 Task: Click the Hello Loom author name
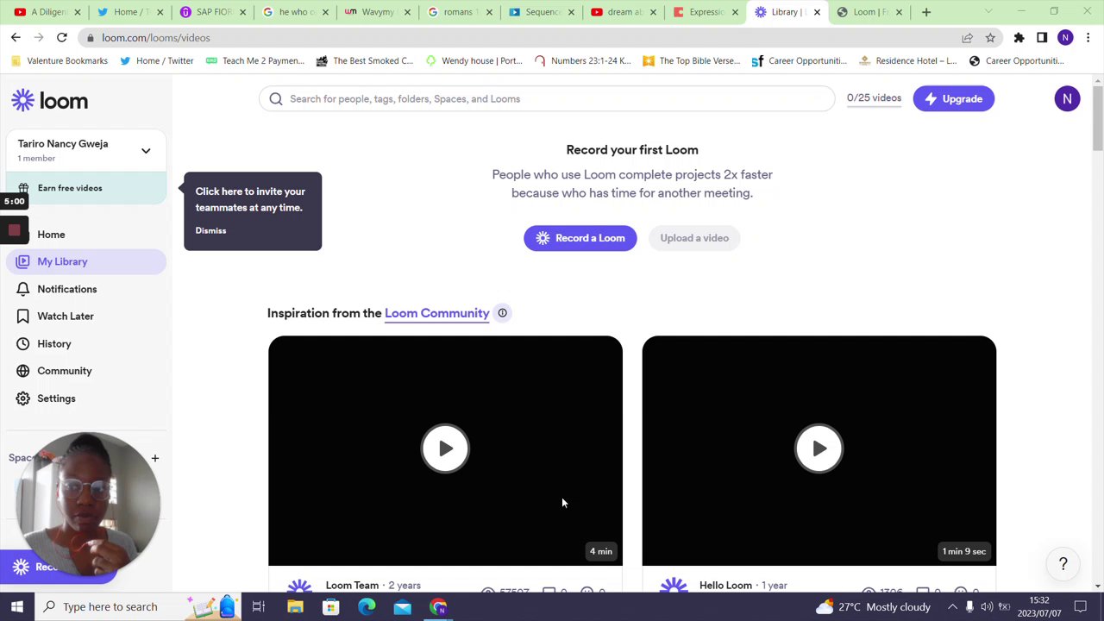pos(725,586)
